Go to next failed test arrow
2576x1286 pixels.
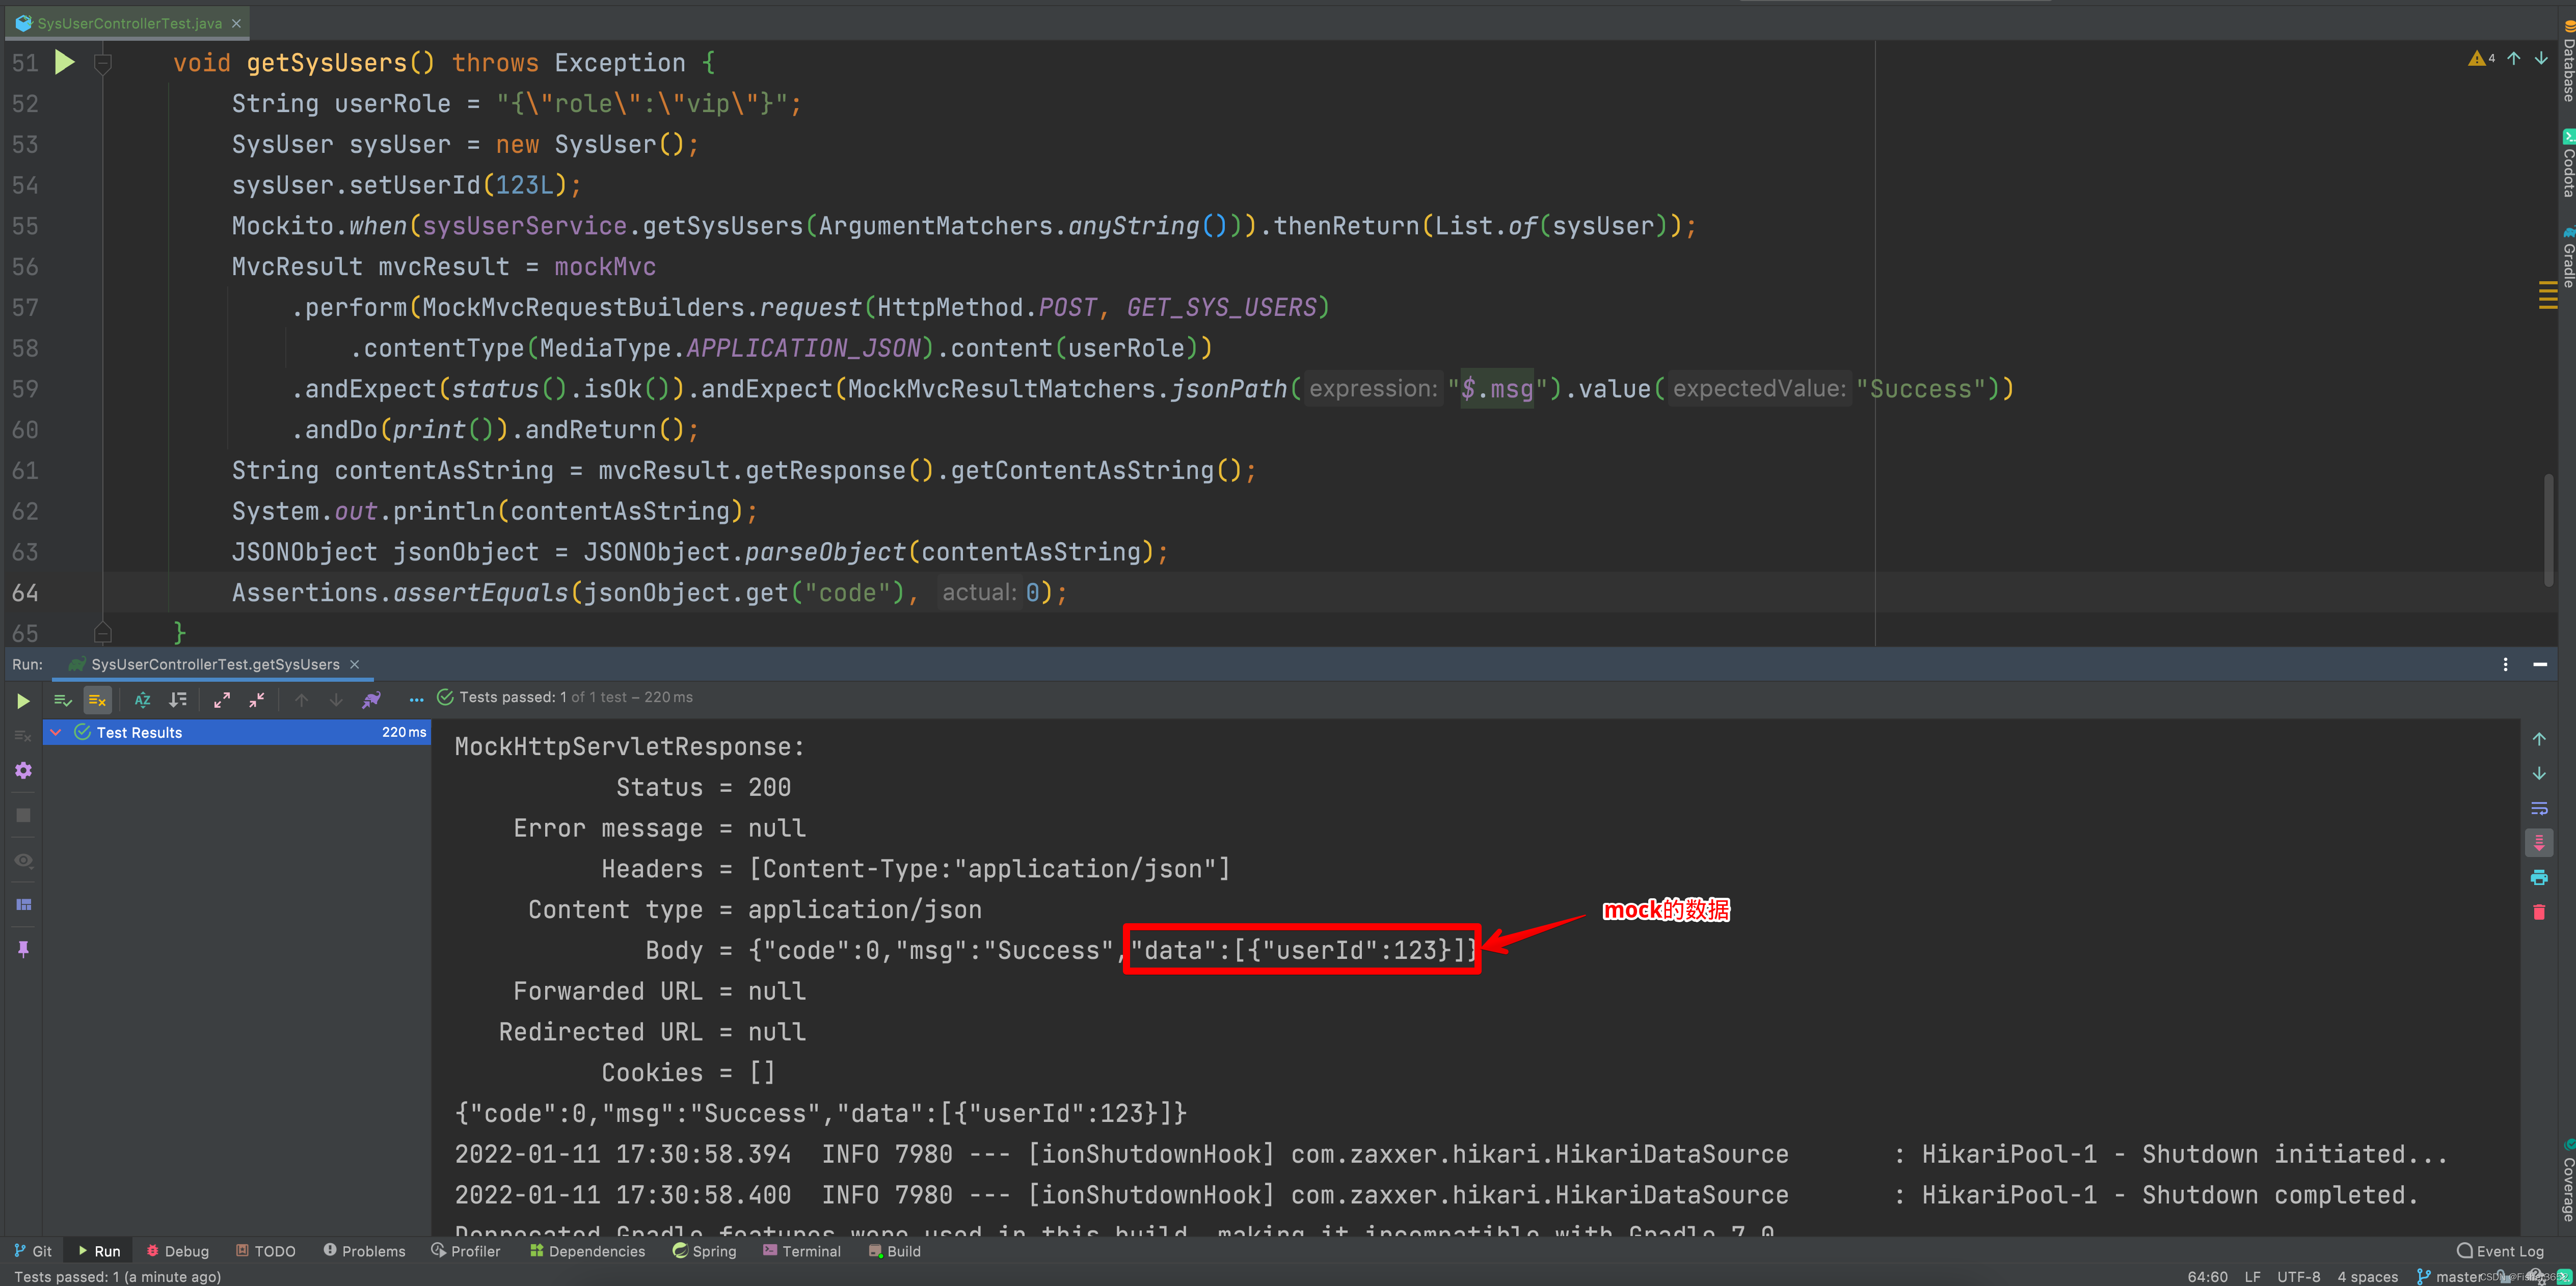coord(336,700)
